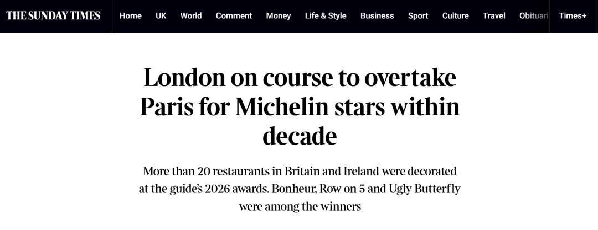
Task: Open the Culture section
Action: [455, 15]
